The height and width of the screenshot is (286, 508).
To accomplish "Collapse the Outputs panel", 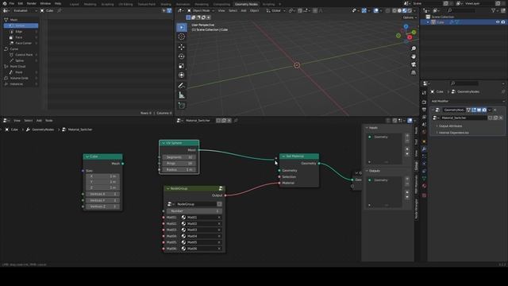I will [367, 171].
